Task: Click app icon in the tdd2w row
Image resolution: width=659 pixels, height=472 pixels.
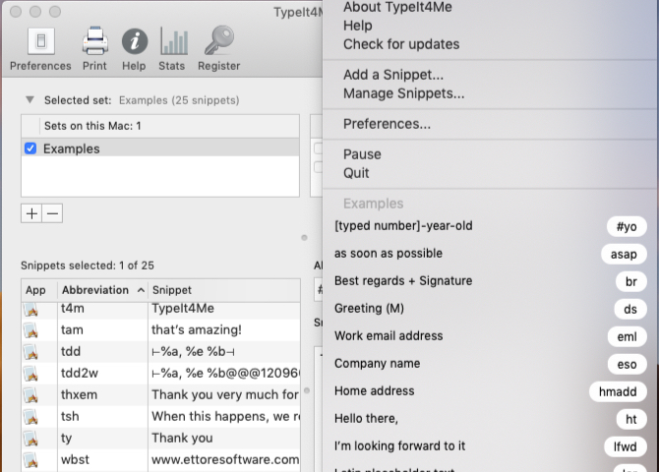Action: [x=31, y=374]
